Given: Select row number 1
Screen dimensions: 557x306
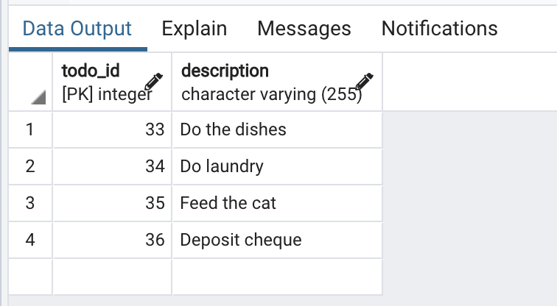Looking at the screenshot, I should click(x=30, y=129).
